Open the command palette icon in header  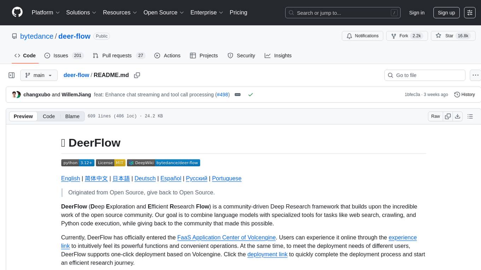[470, 13]
